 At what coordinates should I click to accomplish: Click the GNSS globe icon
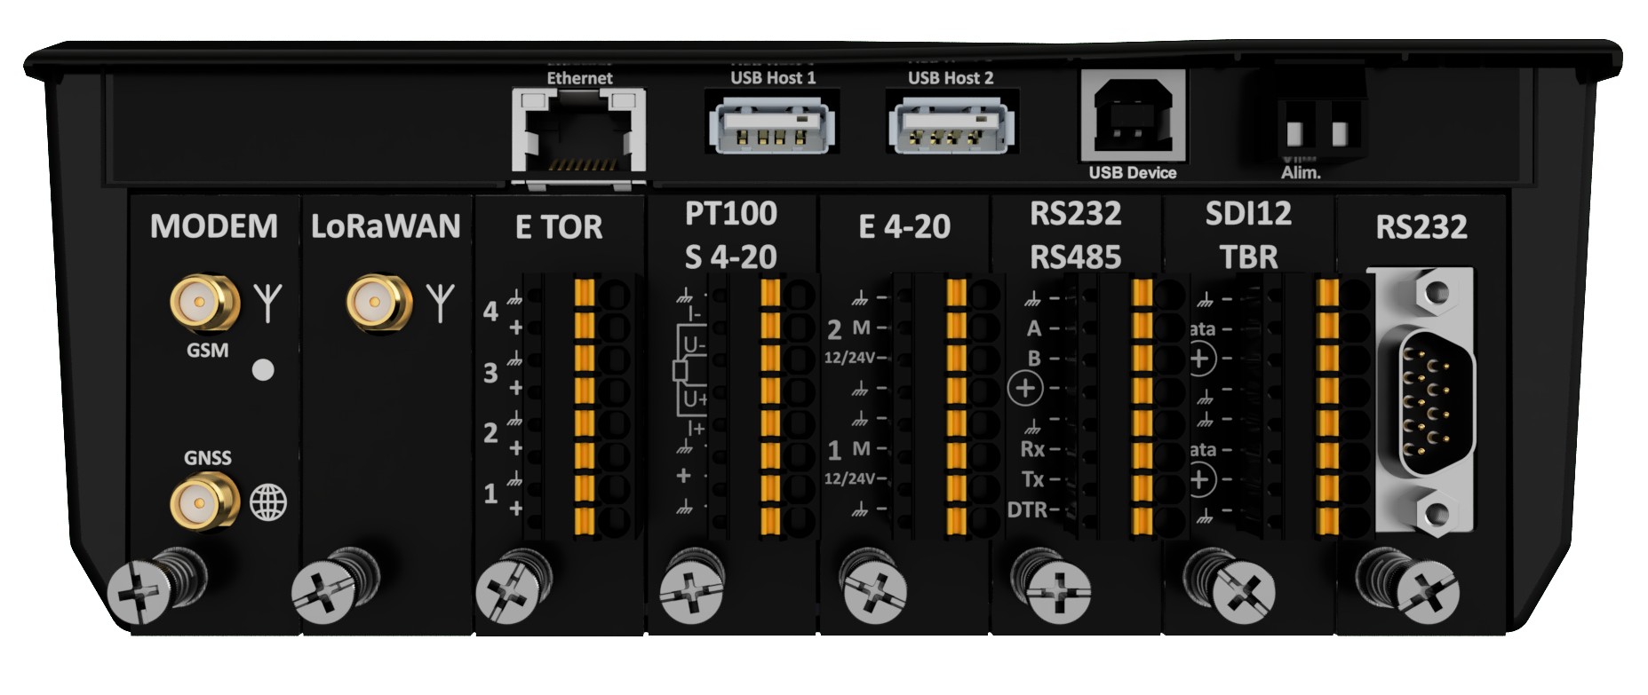point(268,503)
